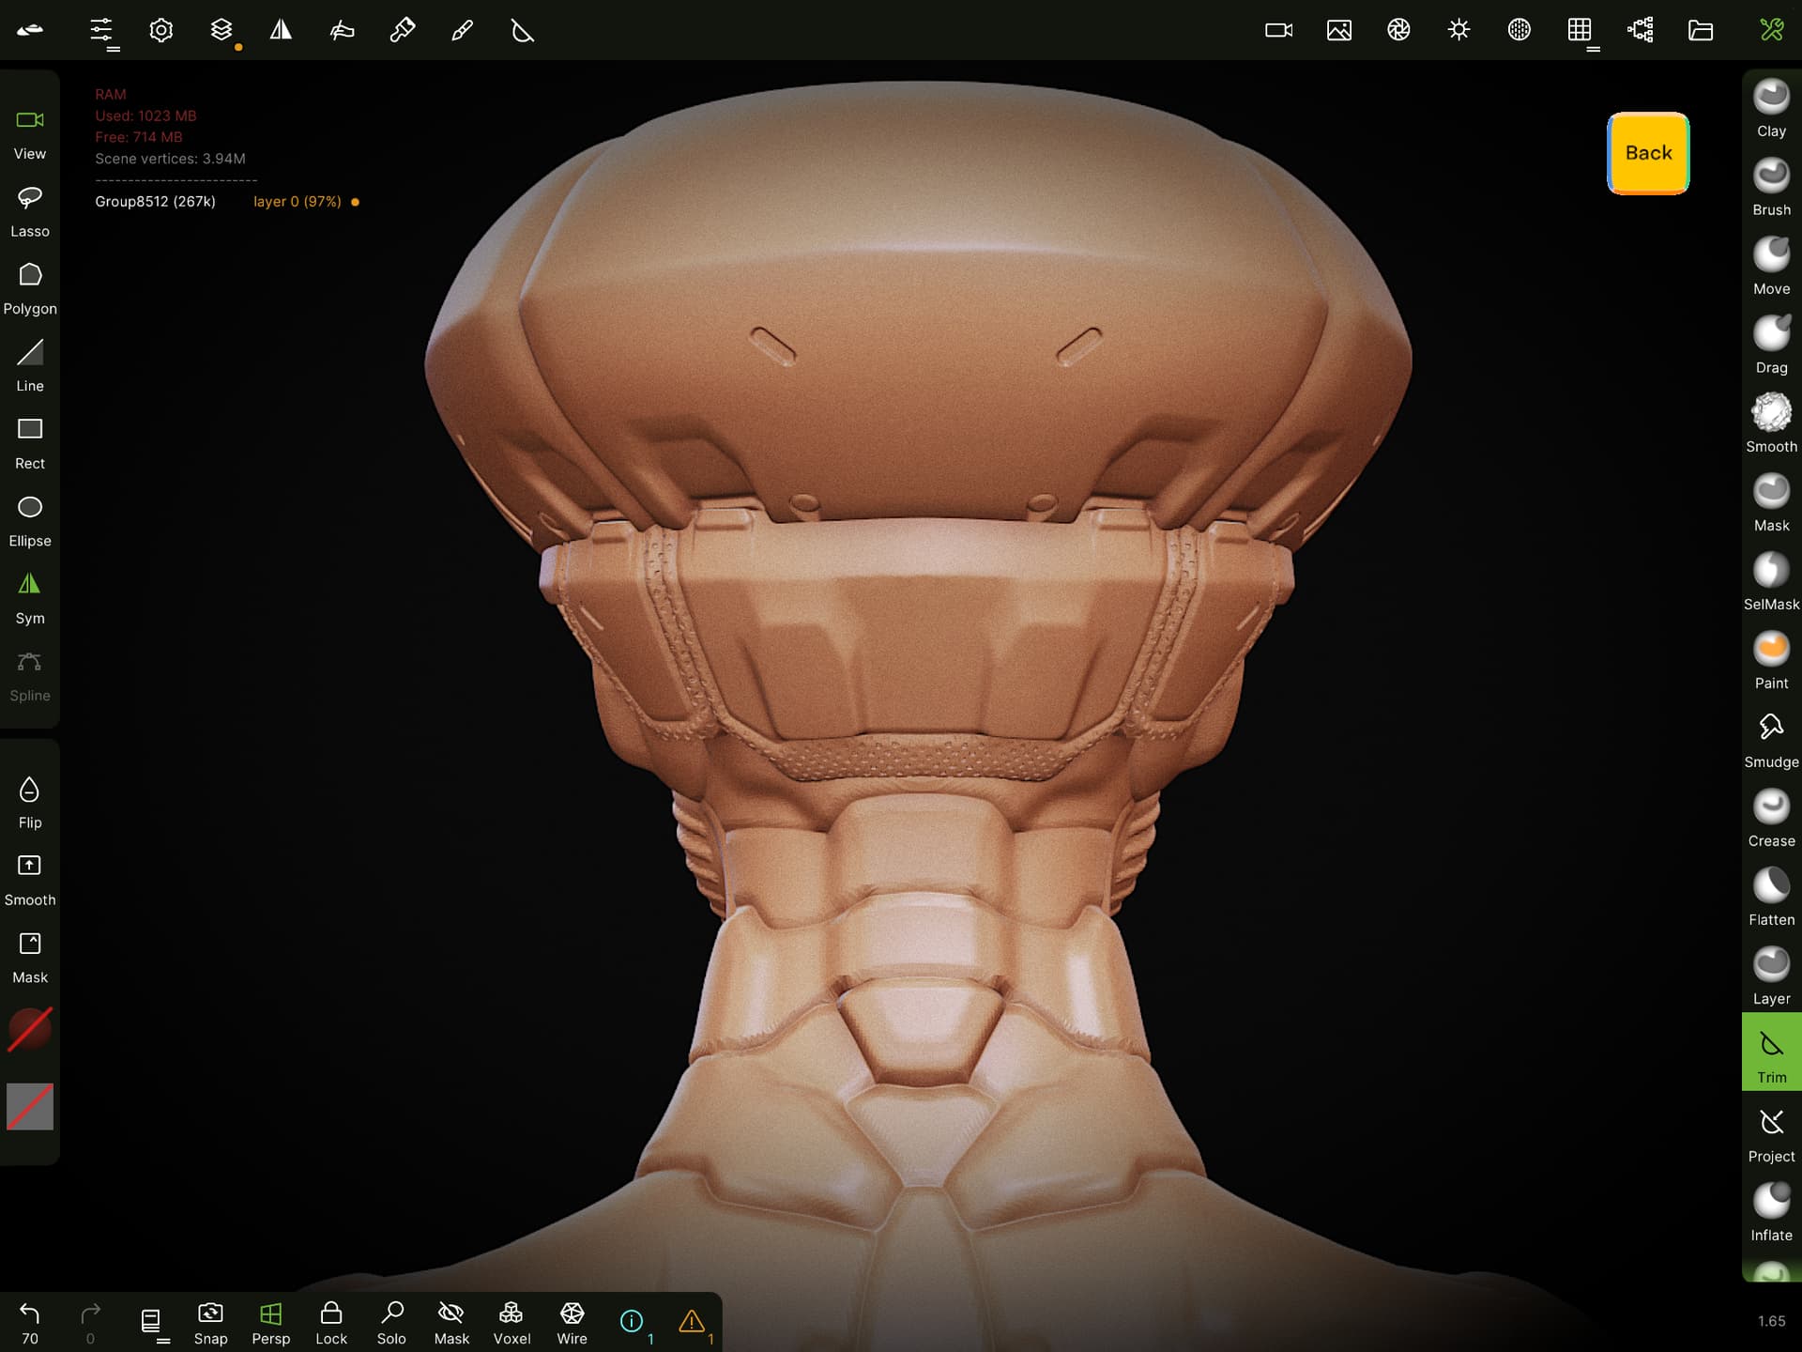Toggle Persp perspective camera mode

(x=270, y=1322)
